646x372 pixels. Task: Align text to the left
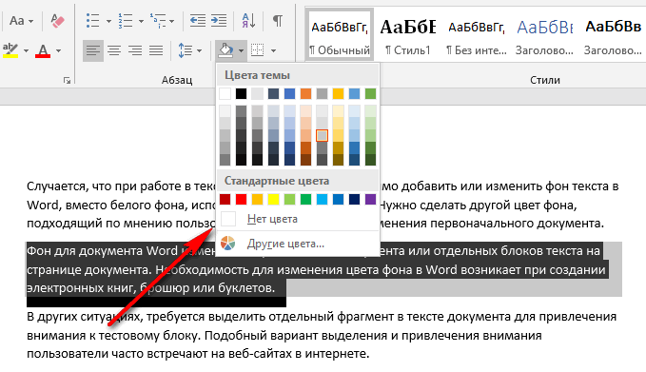92,50
